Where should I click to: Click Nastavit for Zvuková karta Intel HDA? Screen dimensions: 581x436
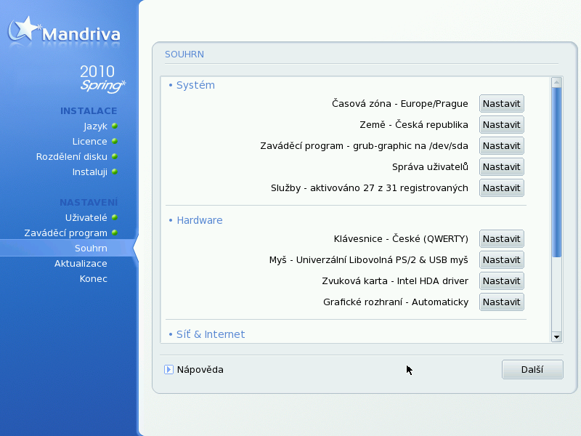click(501, 281)
